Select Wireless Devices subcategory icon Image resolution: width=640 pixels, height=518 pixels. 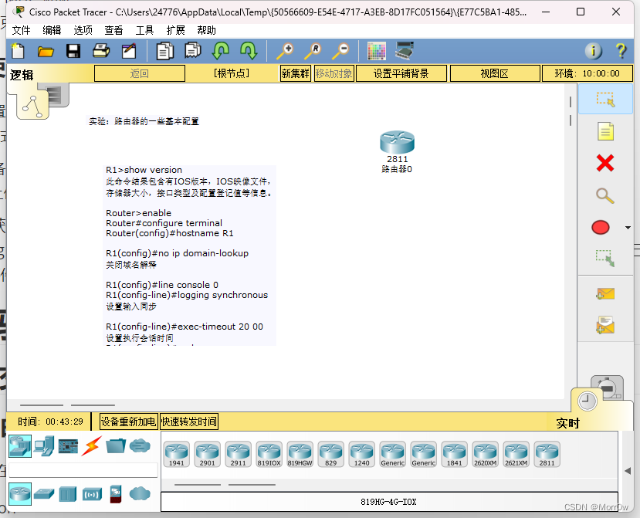92,494
